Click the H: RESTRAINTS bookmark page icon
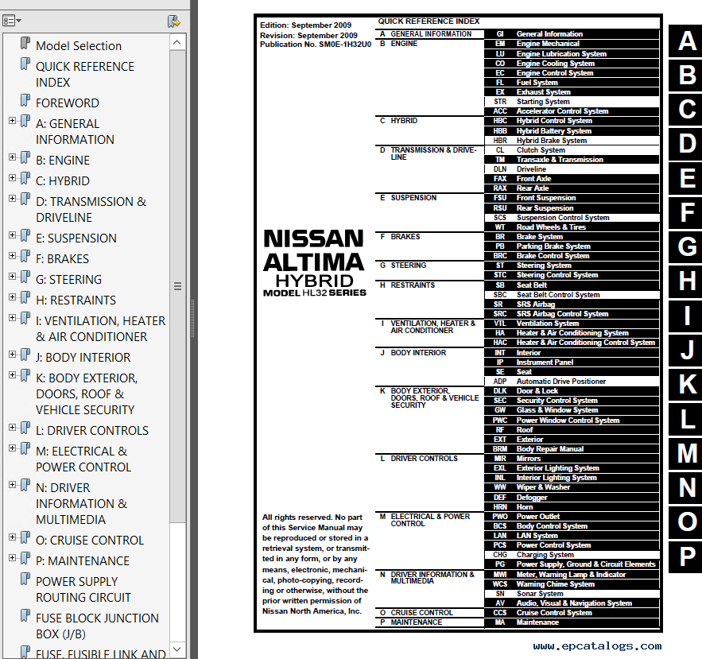702x659 pixels. coord(25,298)
